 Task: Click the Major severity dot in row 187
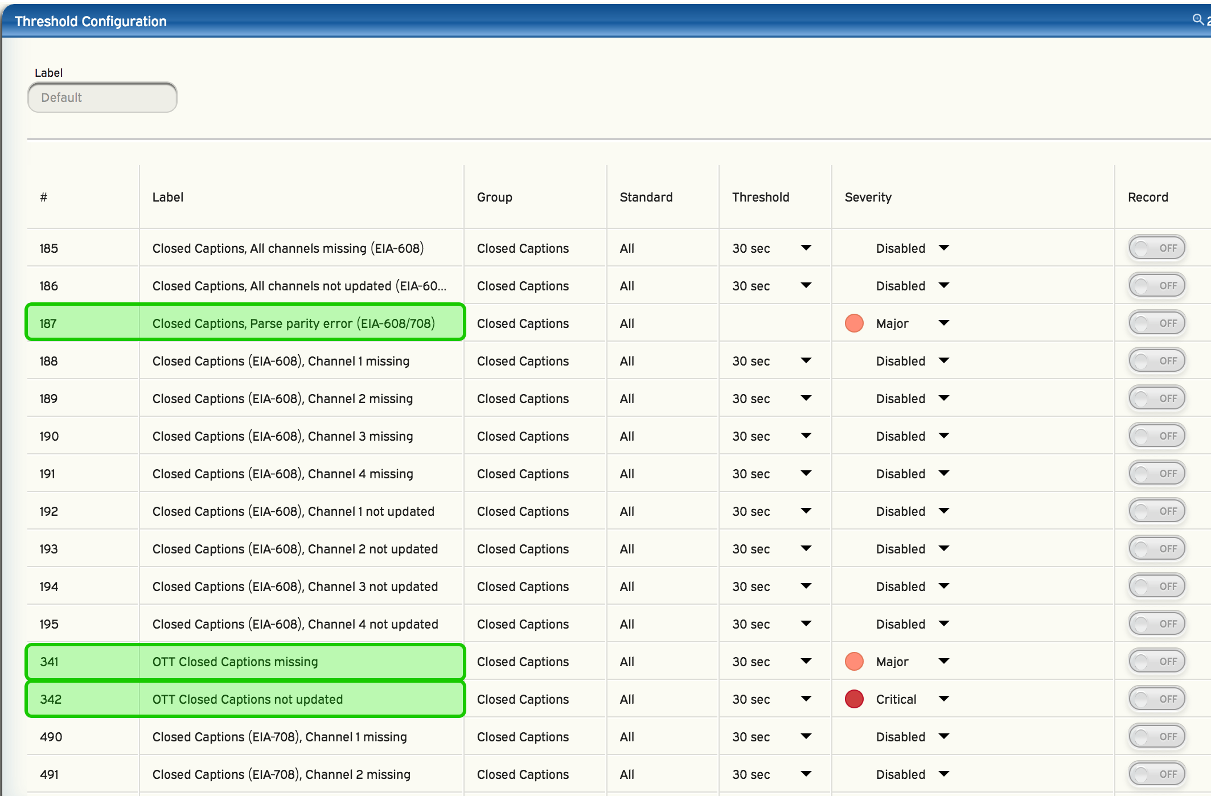coord(854,323)
